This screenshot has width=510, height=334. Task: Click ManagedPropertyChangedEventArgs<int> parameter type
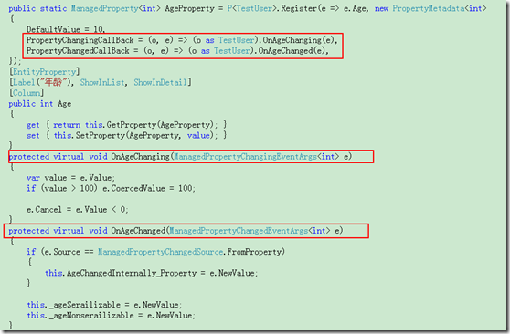point(250,231)
